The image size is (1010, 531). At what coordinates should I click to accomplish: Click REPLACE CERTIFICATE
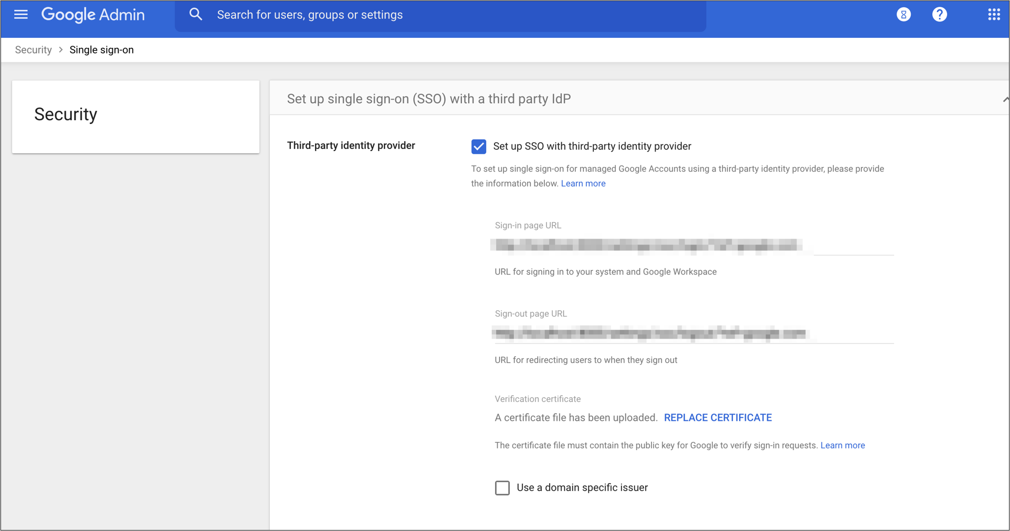click(718, 418)
